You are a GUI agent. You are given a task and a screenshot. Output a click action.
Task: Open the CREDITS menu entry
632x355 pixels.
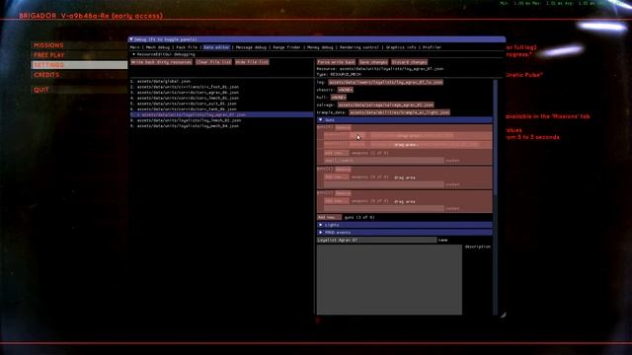[46, 75]
